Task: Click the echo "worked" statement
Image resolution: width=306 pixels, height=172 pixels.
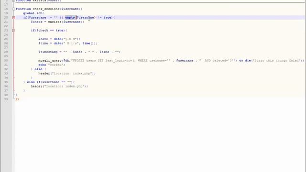Action: coord(52,65)
